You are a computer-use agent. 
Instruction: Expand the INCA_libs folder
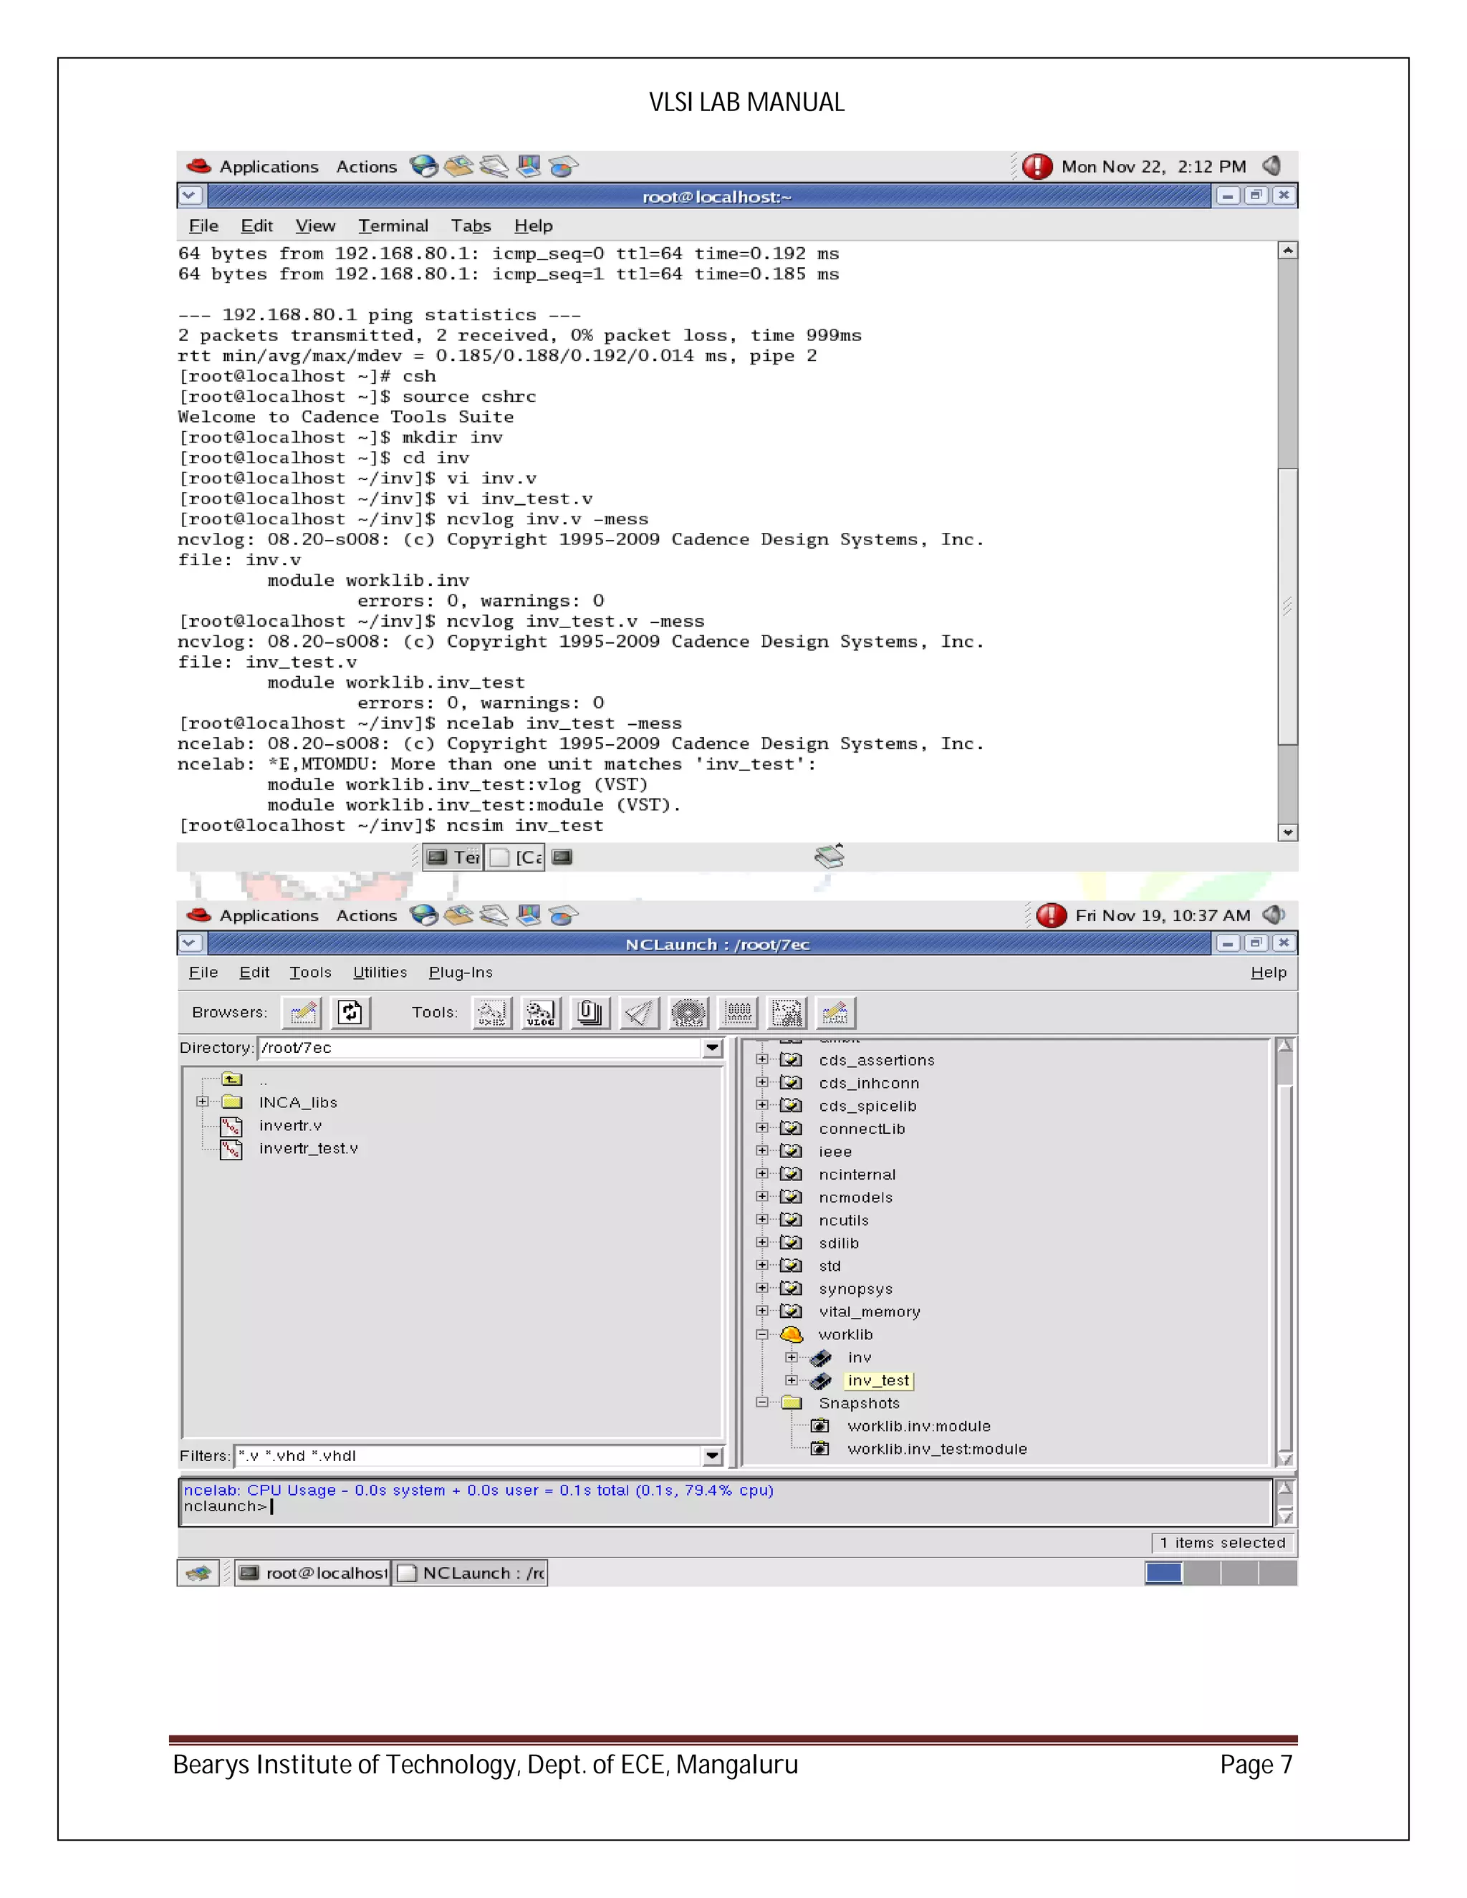click(203, 1102)
